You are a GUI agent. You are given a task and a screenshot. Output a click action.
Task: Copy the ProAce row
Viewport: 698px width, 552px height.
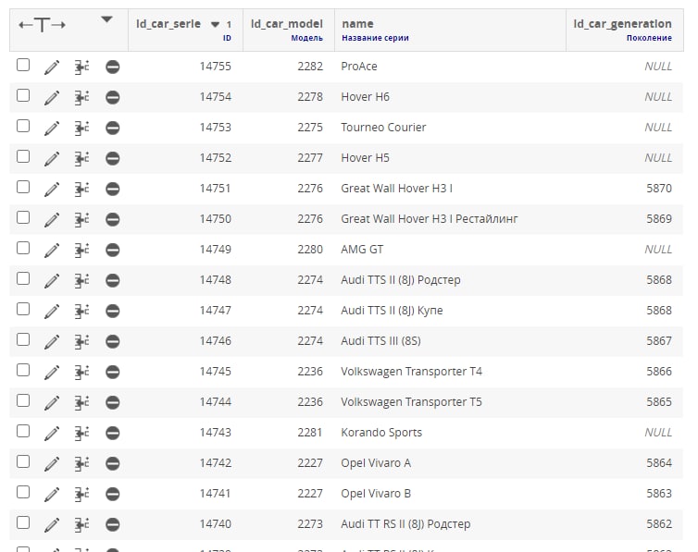tap(81, 67)
